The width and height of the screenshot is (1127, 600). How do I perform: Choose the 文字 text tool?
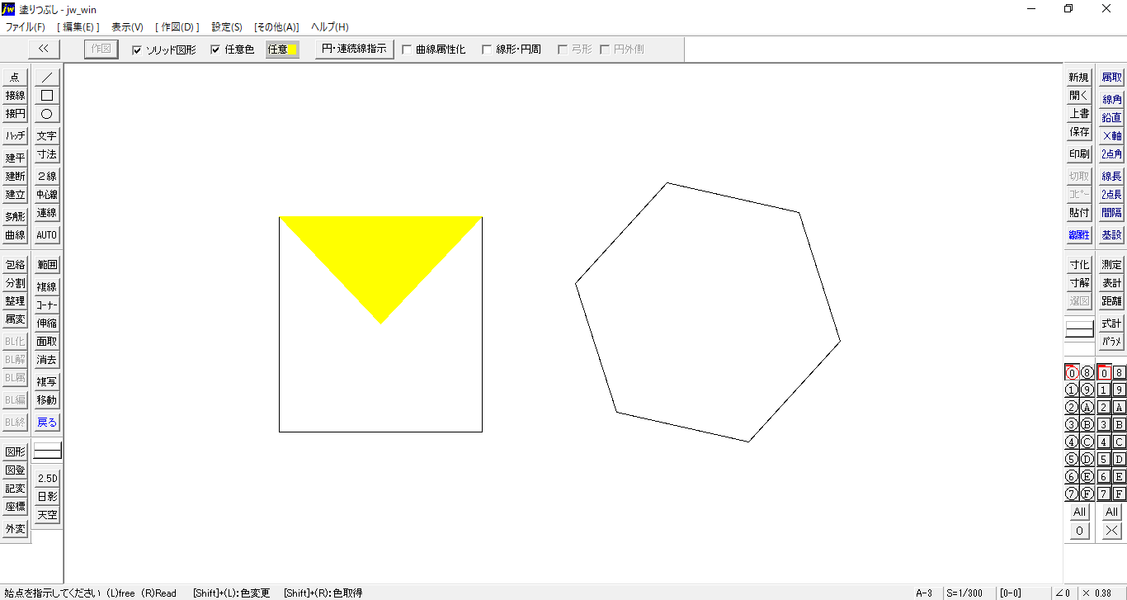pos(47,136)
